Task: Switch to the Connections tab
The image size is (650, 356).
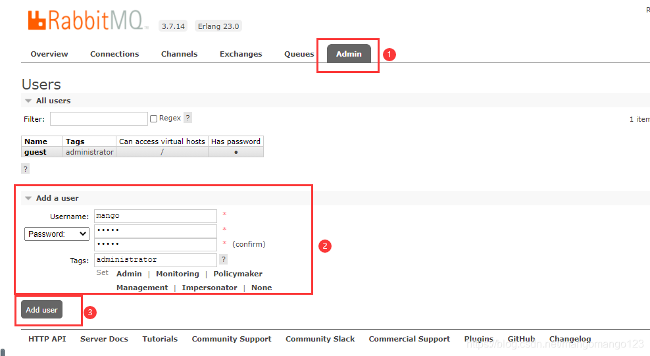Action: [114, 54]
